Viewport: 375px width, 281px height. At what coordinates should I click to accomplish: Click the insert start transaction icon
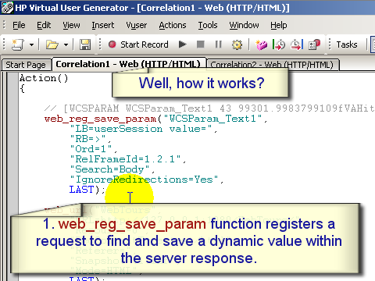279,44
